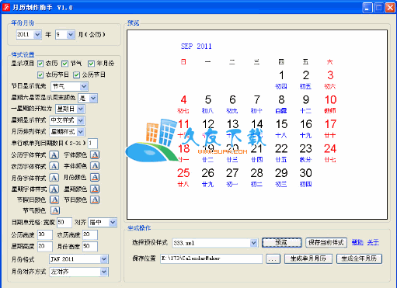
Task: Click the 预览 button
Action: tap(281, 243)
